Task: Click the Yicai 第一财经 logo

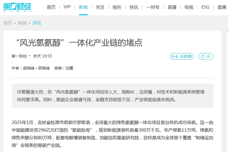Action: (17, 7)
